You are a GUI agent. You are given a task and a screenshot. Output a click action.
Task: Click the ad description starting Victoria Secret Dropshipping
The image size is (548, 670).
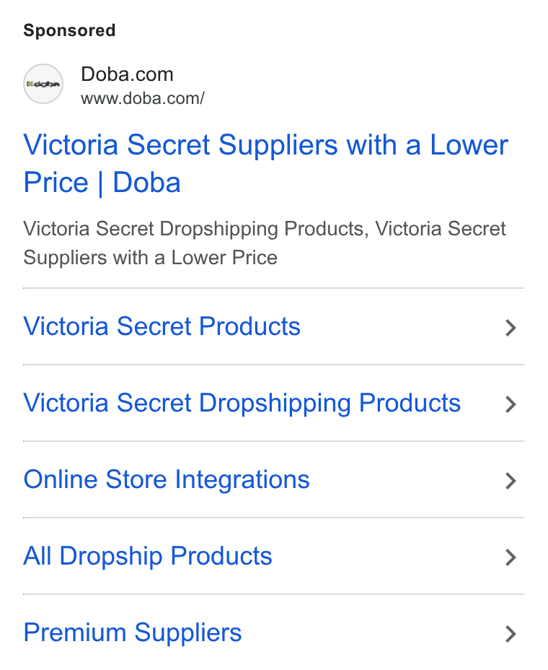click(265, 243)
